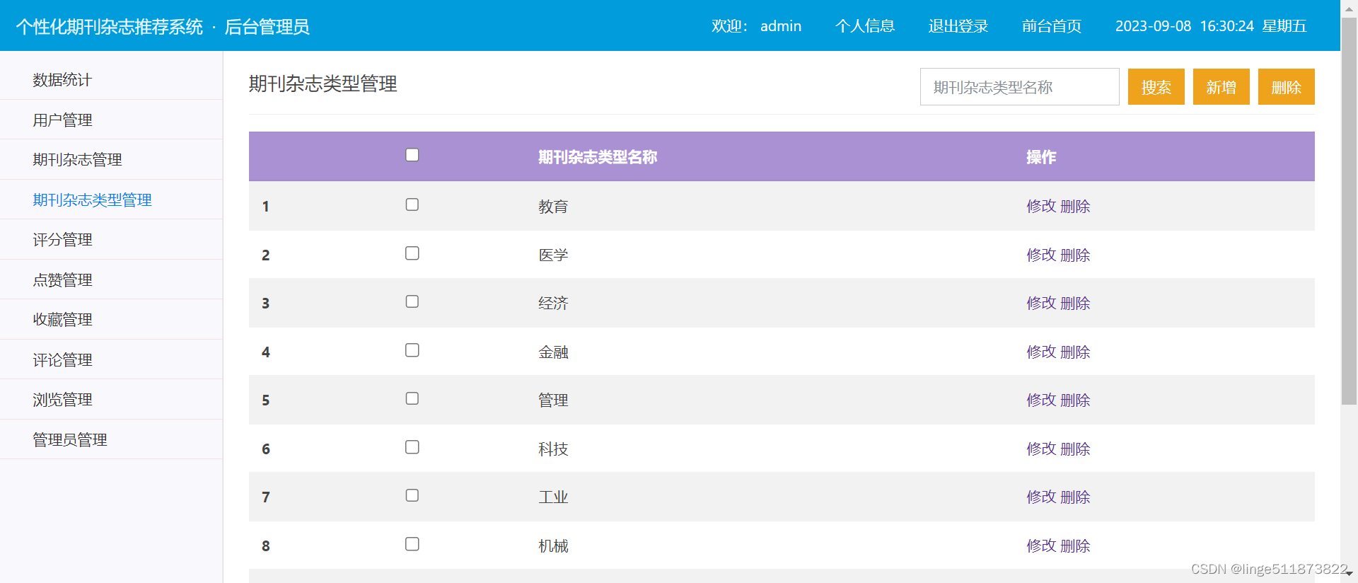Click the 个性化期刊杂志推荐系统 header title
This screenshot has width=1358, height=583.
click(110, 27)
